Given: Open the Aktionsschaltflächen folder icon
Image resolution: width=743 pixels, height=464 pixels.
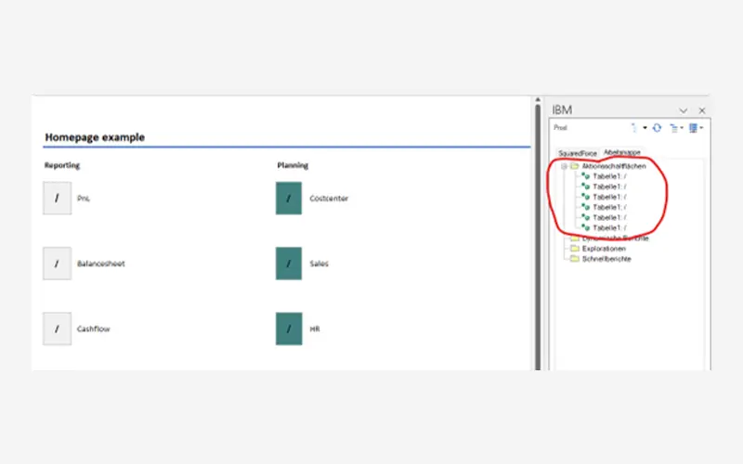Looking at the screenshot, I should click(574, 166).
